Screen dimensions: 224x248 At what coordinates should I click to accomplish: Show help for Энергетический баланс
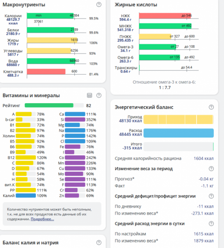tap(211, 107)
